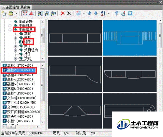Select block 高柜3 (2400*450)
Viewport: 163px width, 137px height.
pos(20,75)
